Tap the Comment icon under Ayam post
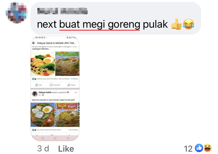 click(x=55, y=85)
